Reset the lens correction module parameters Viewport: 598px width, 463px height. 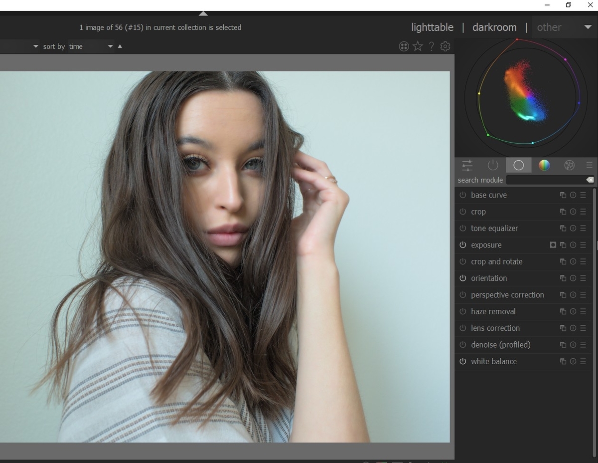[x=573, y=328]
